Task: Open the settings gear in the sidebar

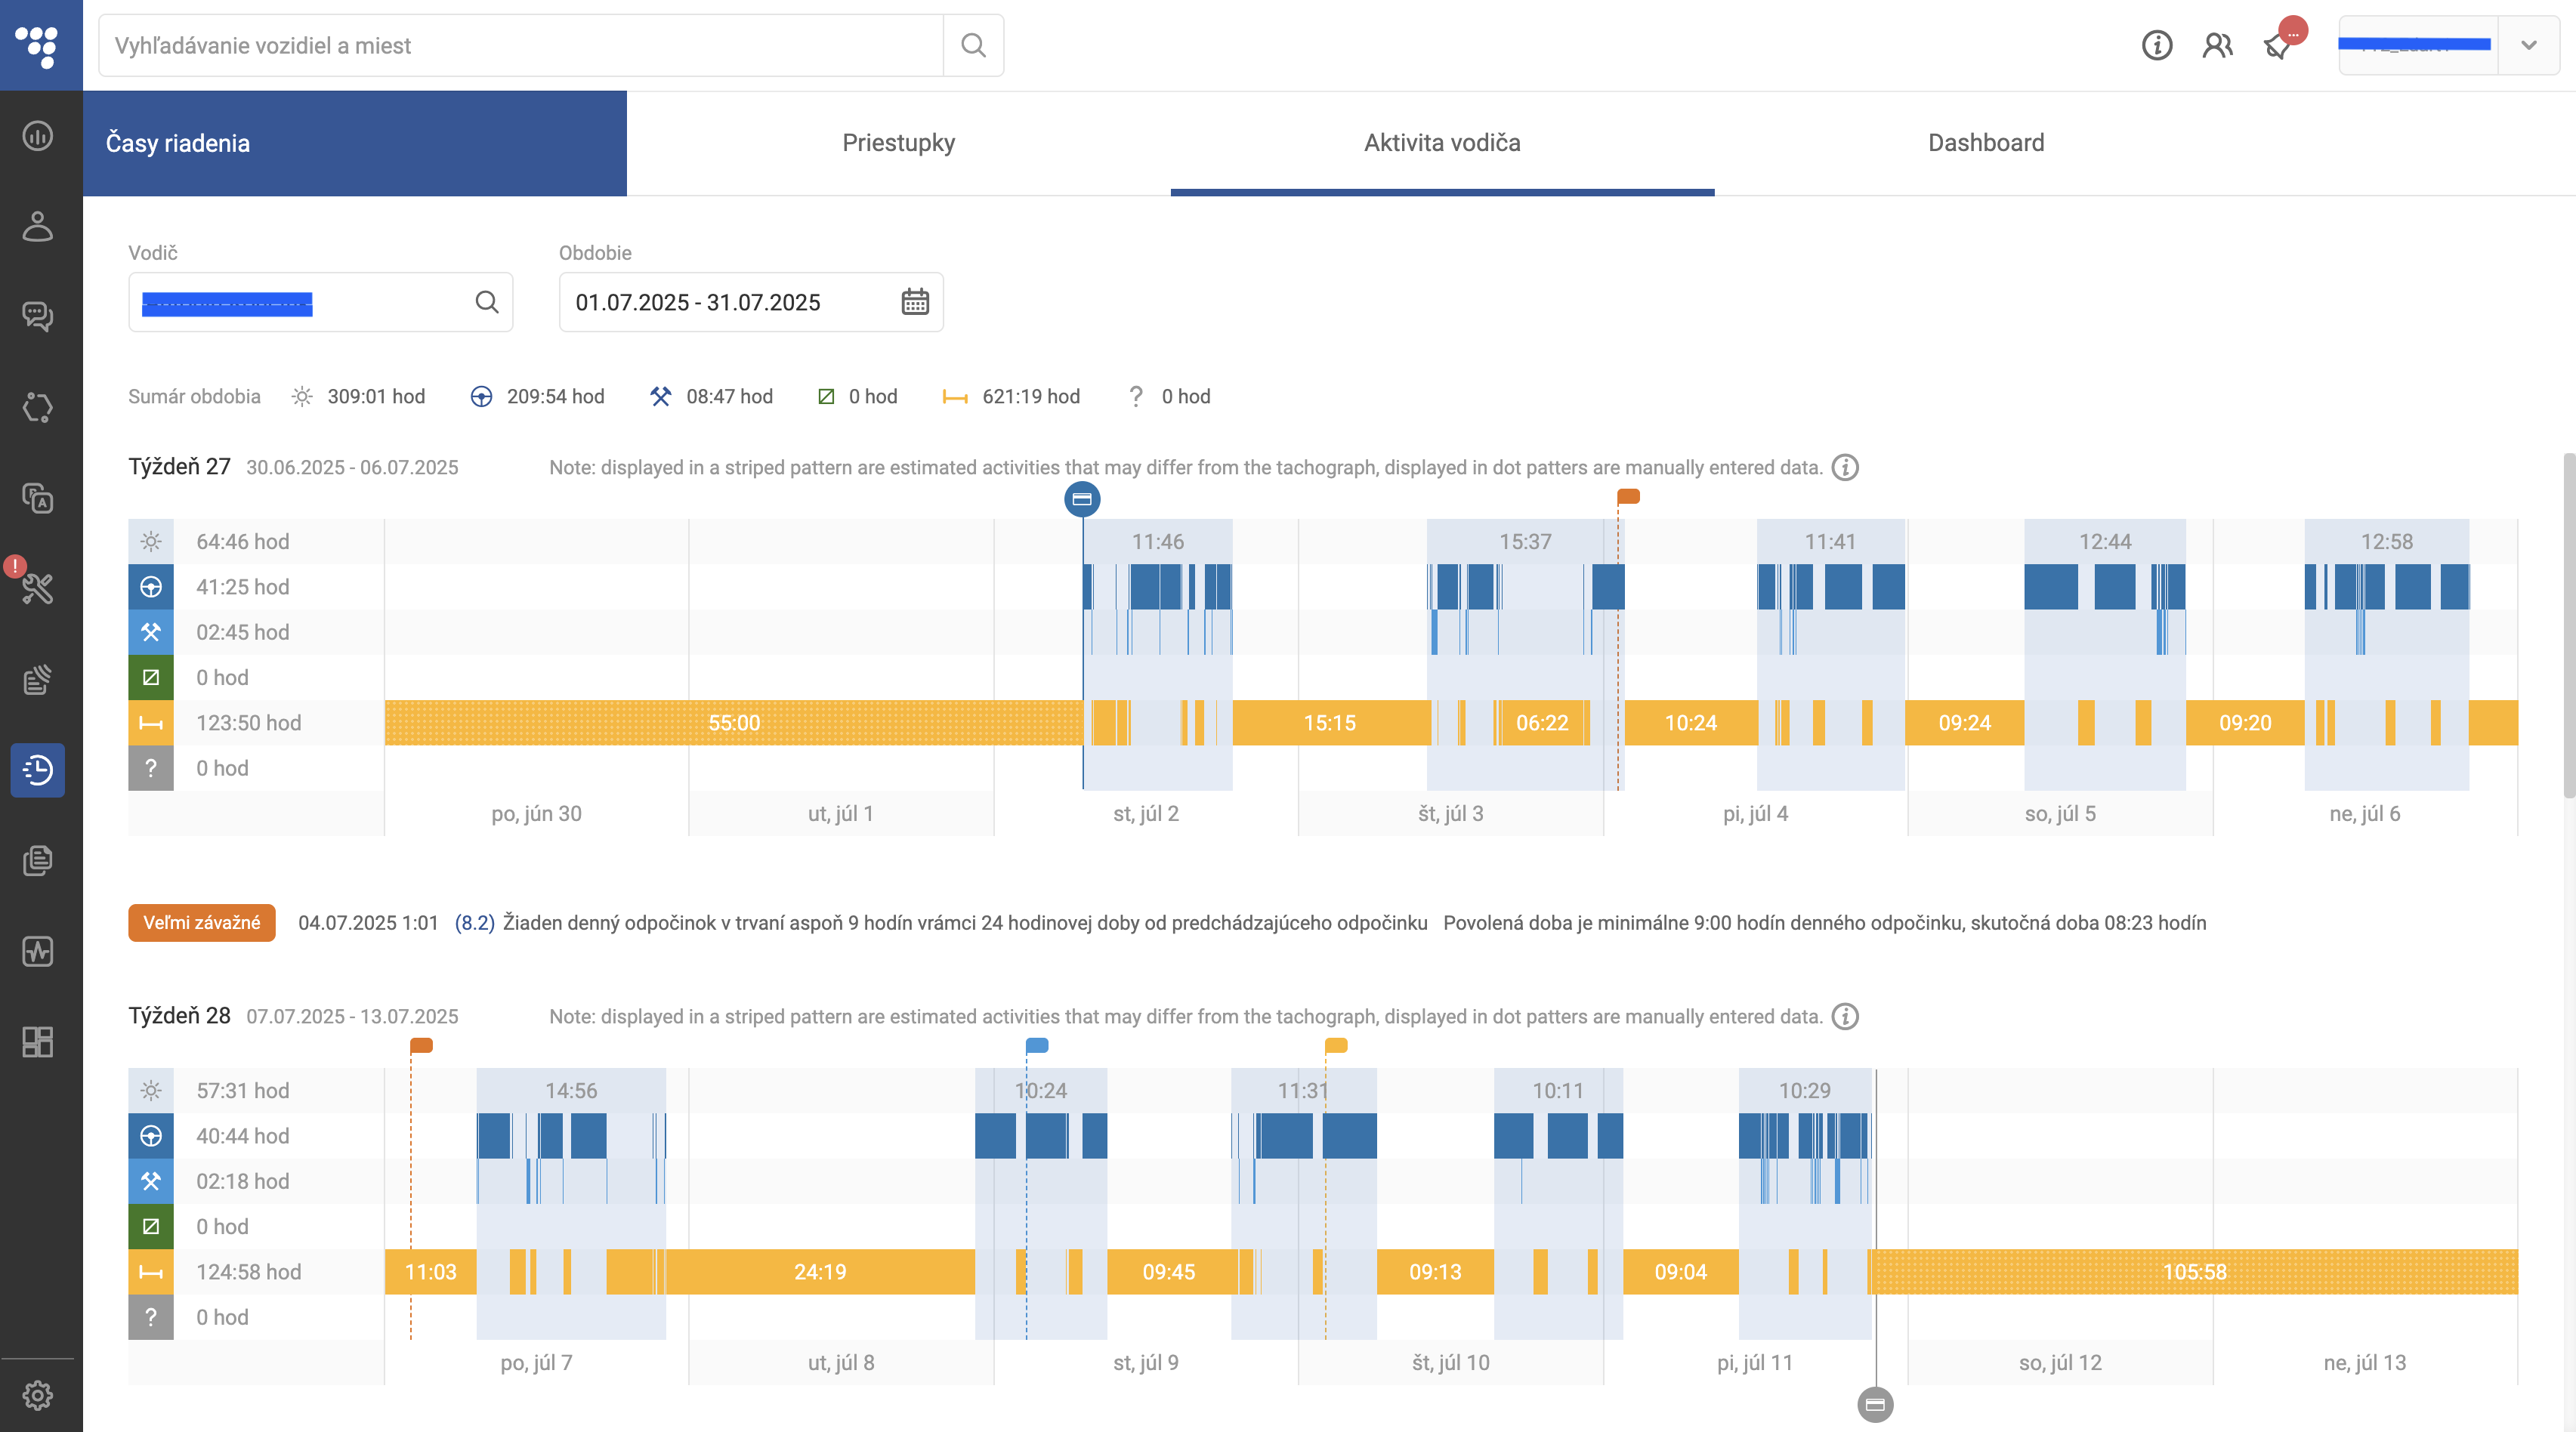Action: tap(38, 1395)
